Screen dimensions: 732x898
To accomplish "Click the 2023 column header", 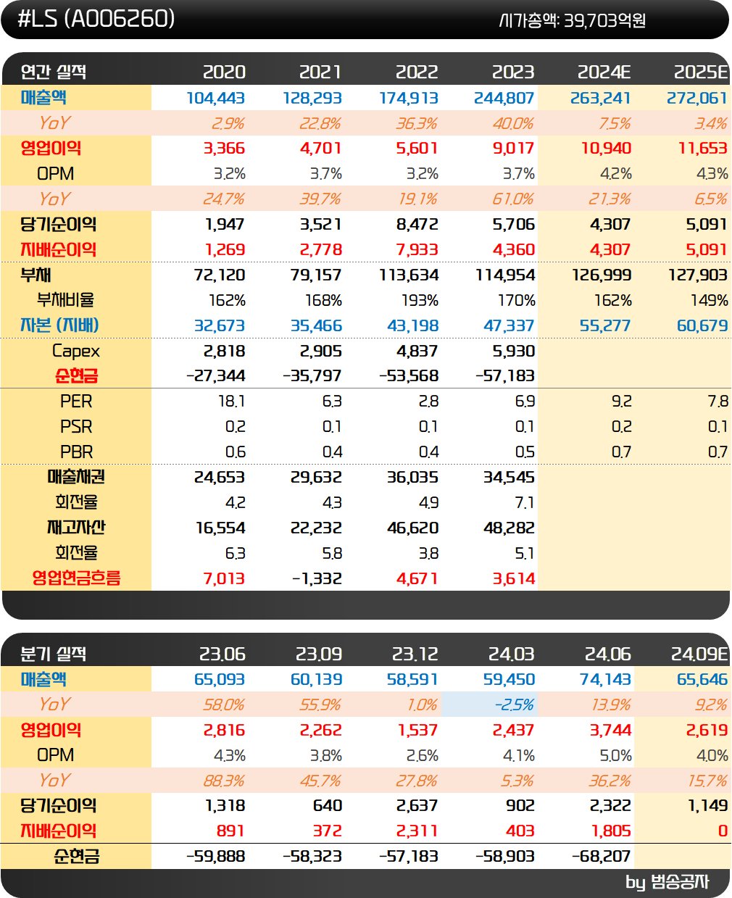I will click(x=513, y=72).
